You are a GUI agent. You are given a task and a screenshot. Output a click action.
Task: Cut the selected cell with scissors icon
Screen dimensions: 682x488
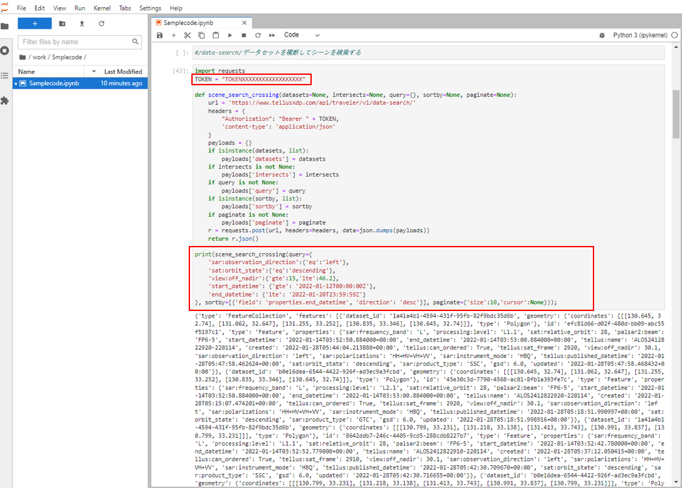click(187, 35)
